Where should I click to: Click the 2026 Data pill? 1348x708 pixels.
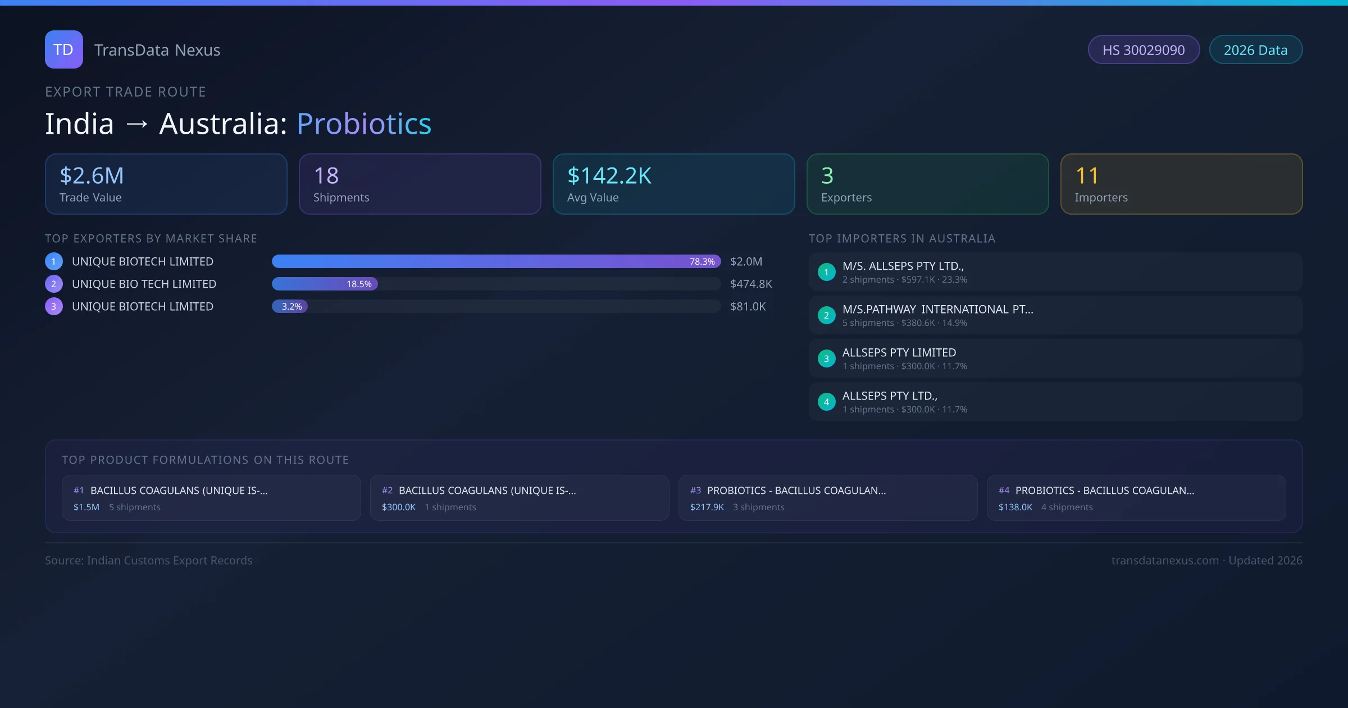pos(1255,50)
